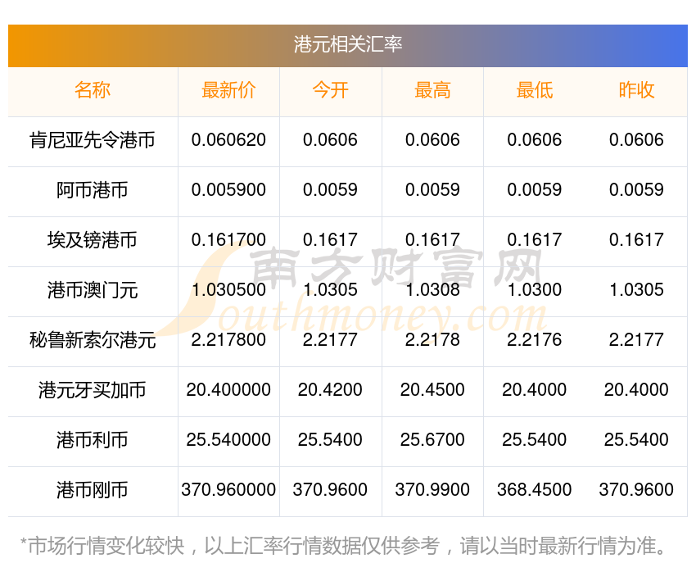Select the 港币利币 row name
The image size is (696, 572).
pos(93,440)
